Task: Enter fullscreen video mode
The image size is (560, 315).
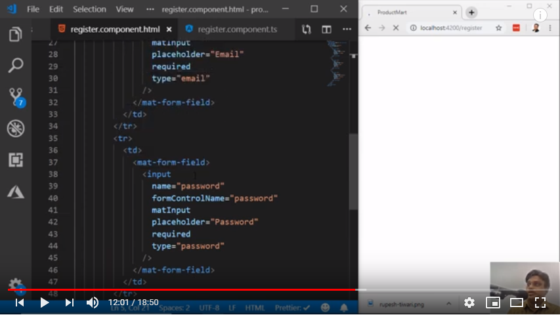Action: click(x=540, y=303)
